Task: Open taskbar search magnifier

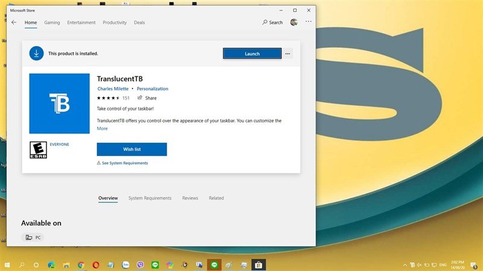Action: point(22,265)
